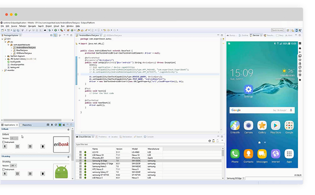Click the delete icon under EriBank
Image resolution: width=315 pixels, height=195 pixels.
[x=43, y=146]
